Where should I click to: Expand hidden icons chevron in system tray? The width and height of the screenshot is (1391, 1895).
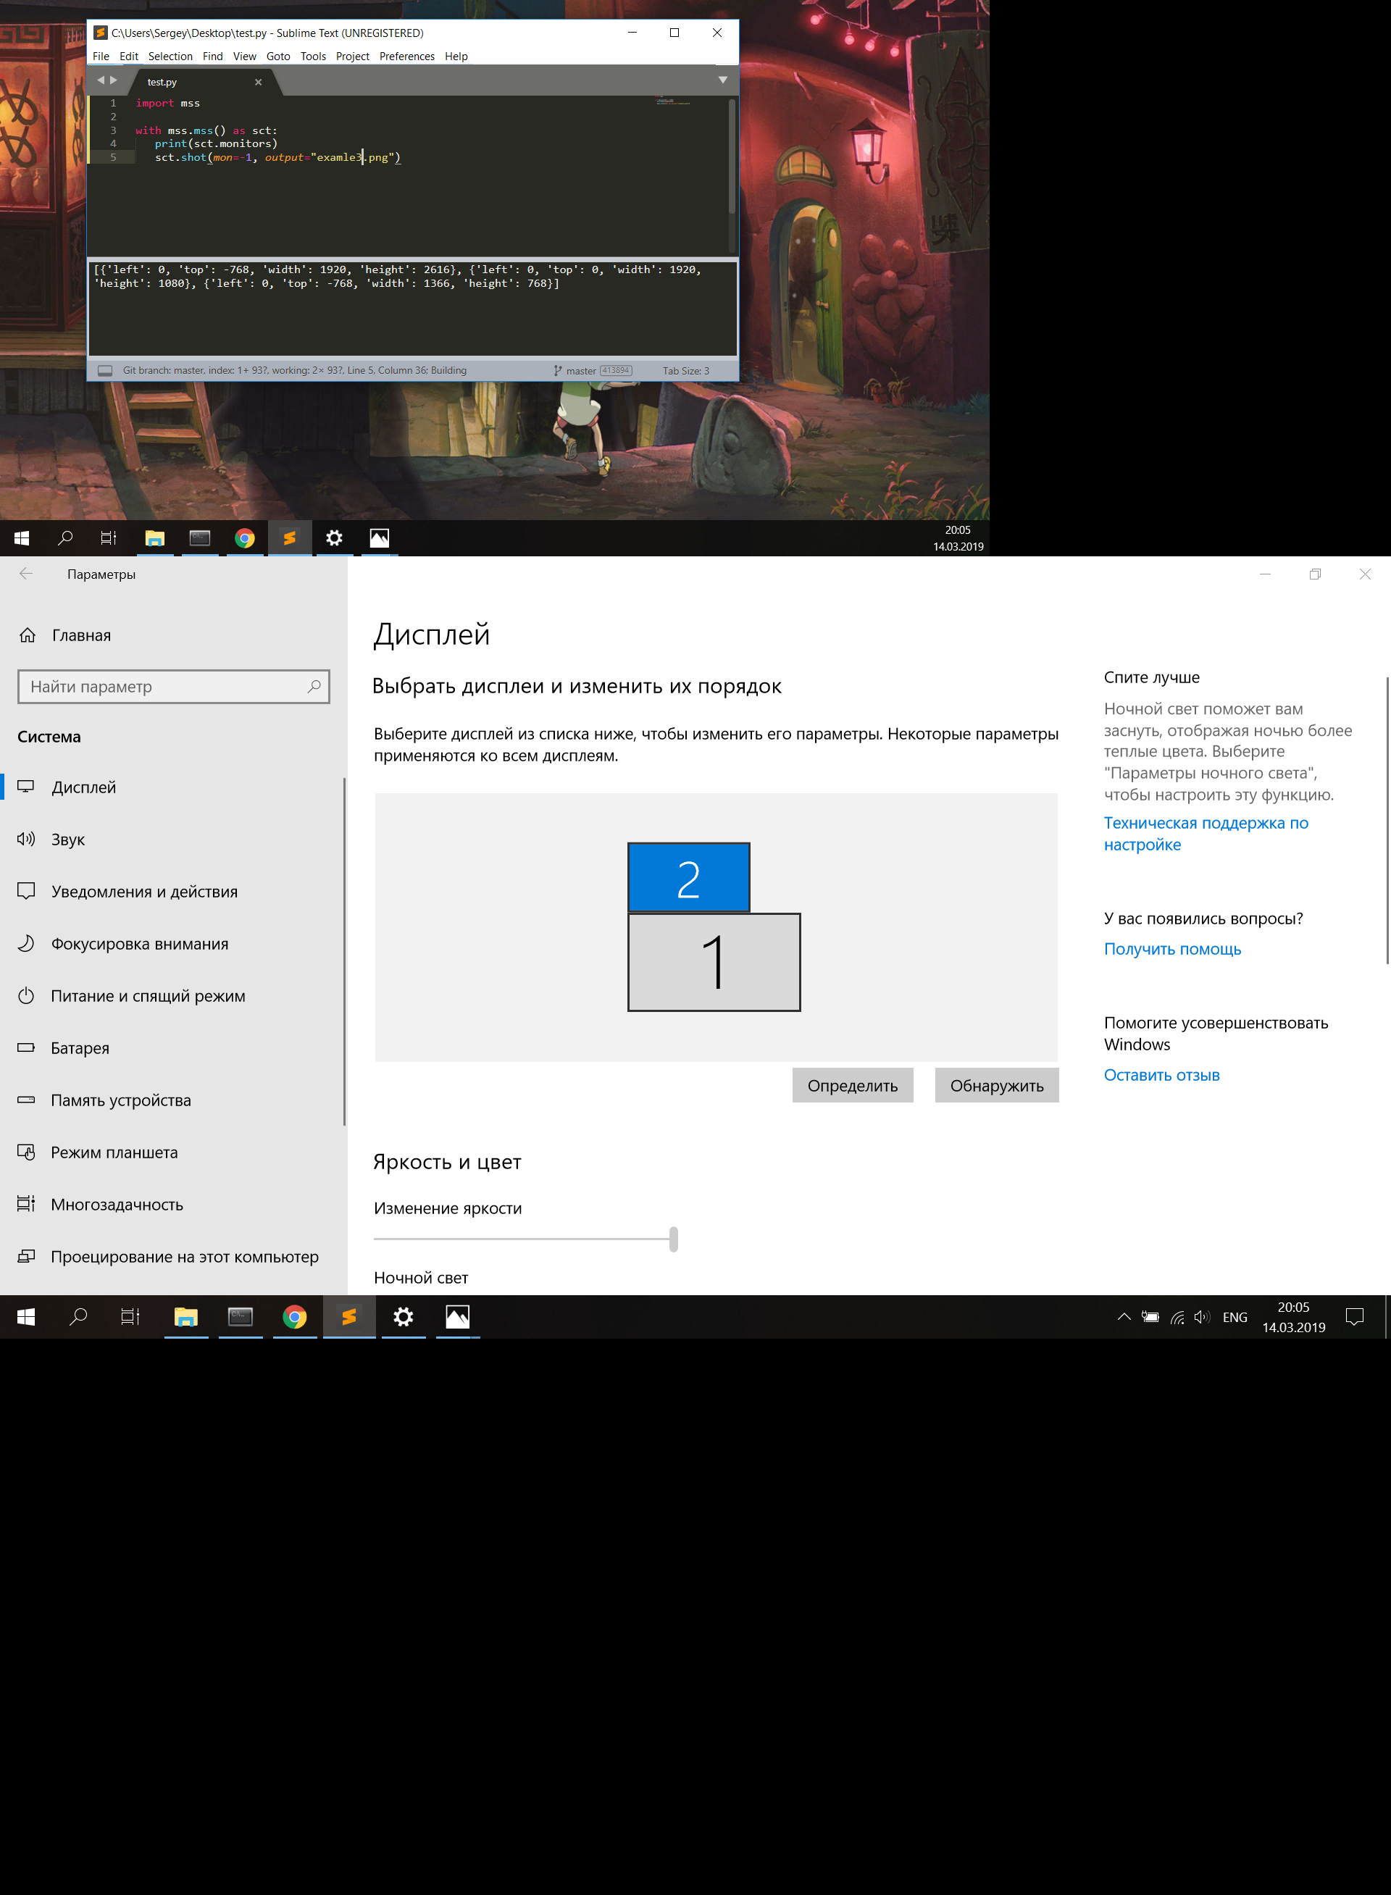tap(1123, 1317)
